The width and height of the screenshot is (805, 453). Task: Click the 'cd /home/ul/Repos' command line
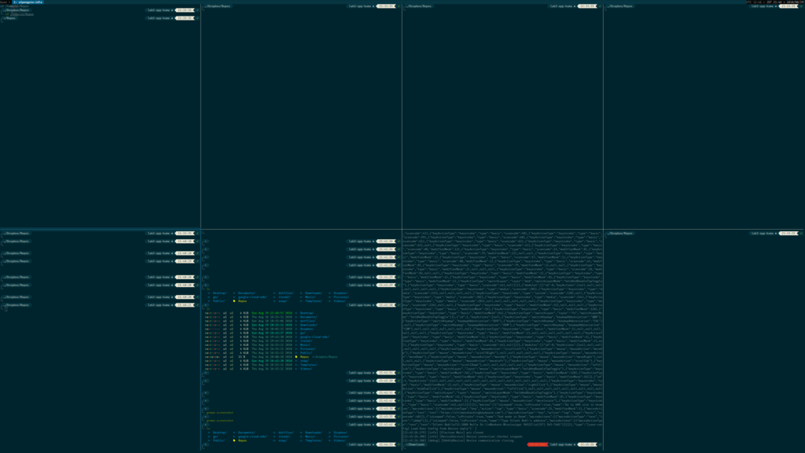(20, 14)
